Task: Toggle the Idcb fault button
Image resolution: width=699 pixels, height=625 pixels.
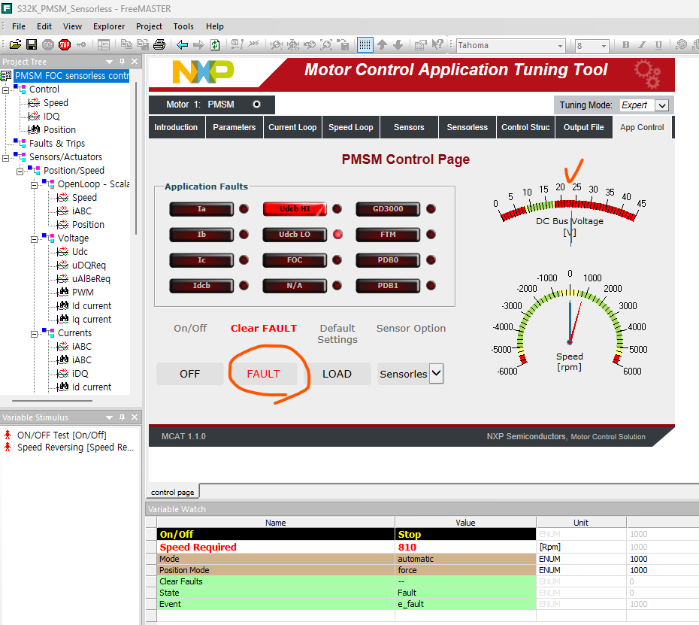Action: click(x=201, y=286)
